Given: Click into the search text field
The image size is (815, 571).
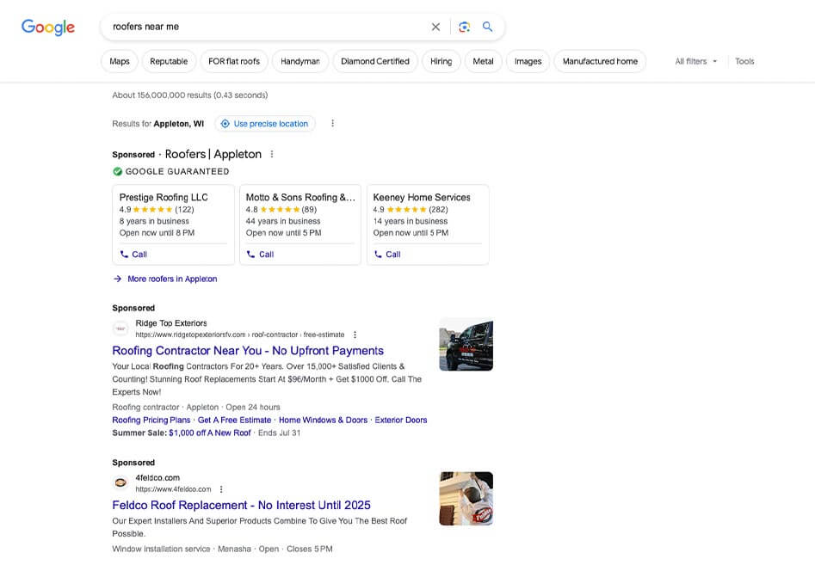Looking at the screenshot, I should click(x=258, y=27).
